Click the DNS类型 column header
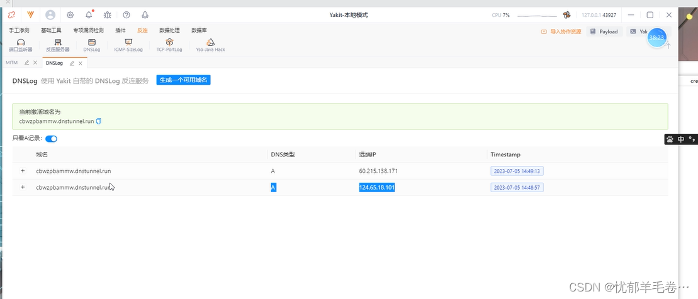This screenshot has width=698, height=299. (x=283, y=155)
